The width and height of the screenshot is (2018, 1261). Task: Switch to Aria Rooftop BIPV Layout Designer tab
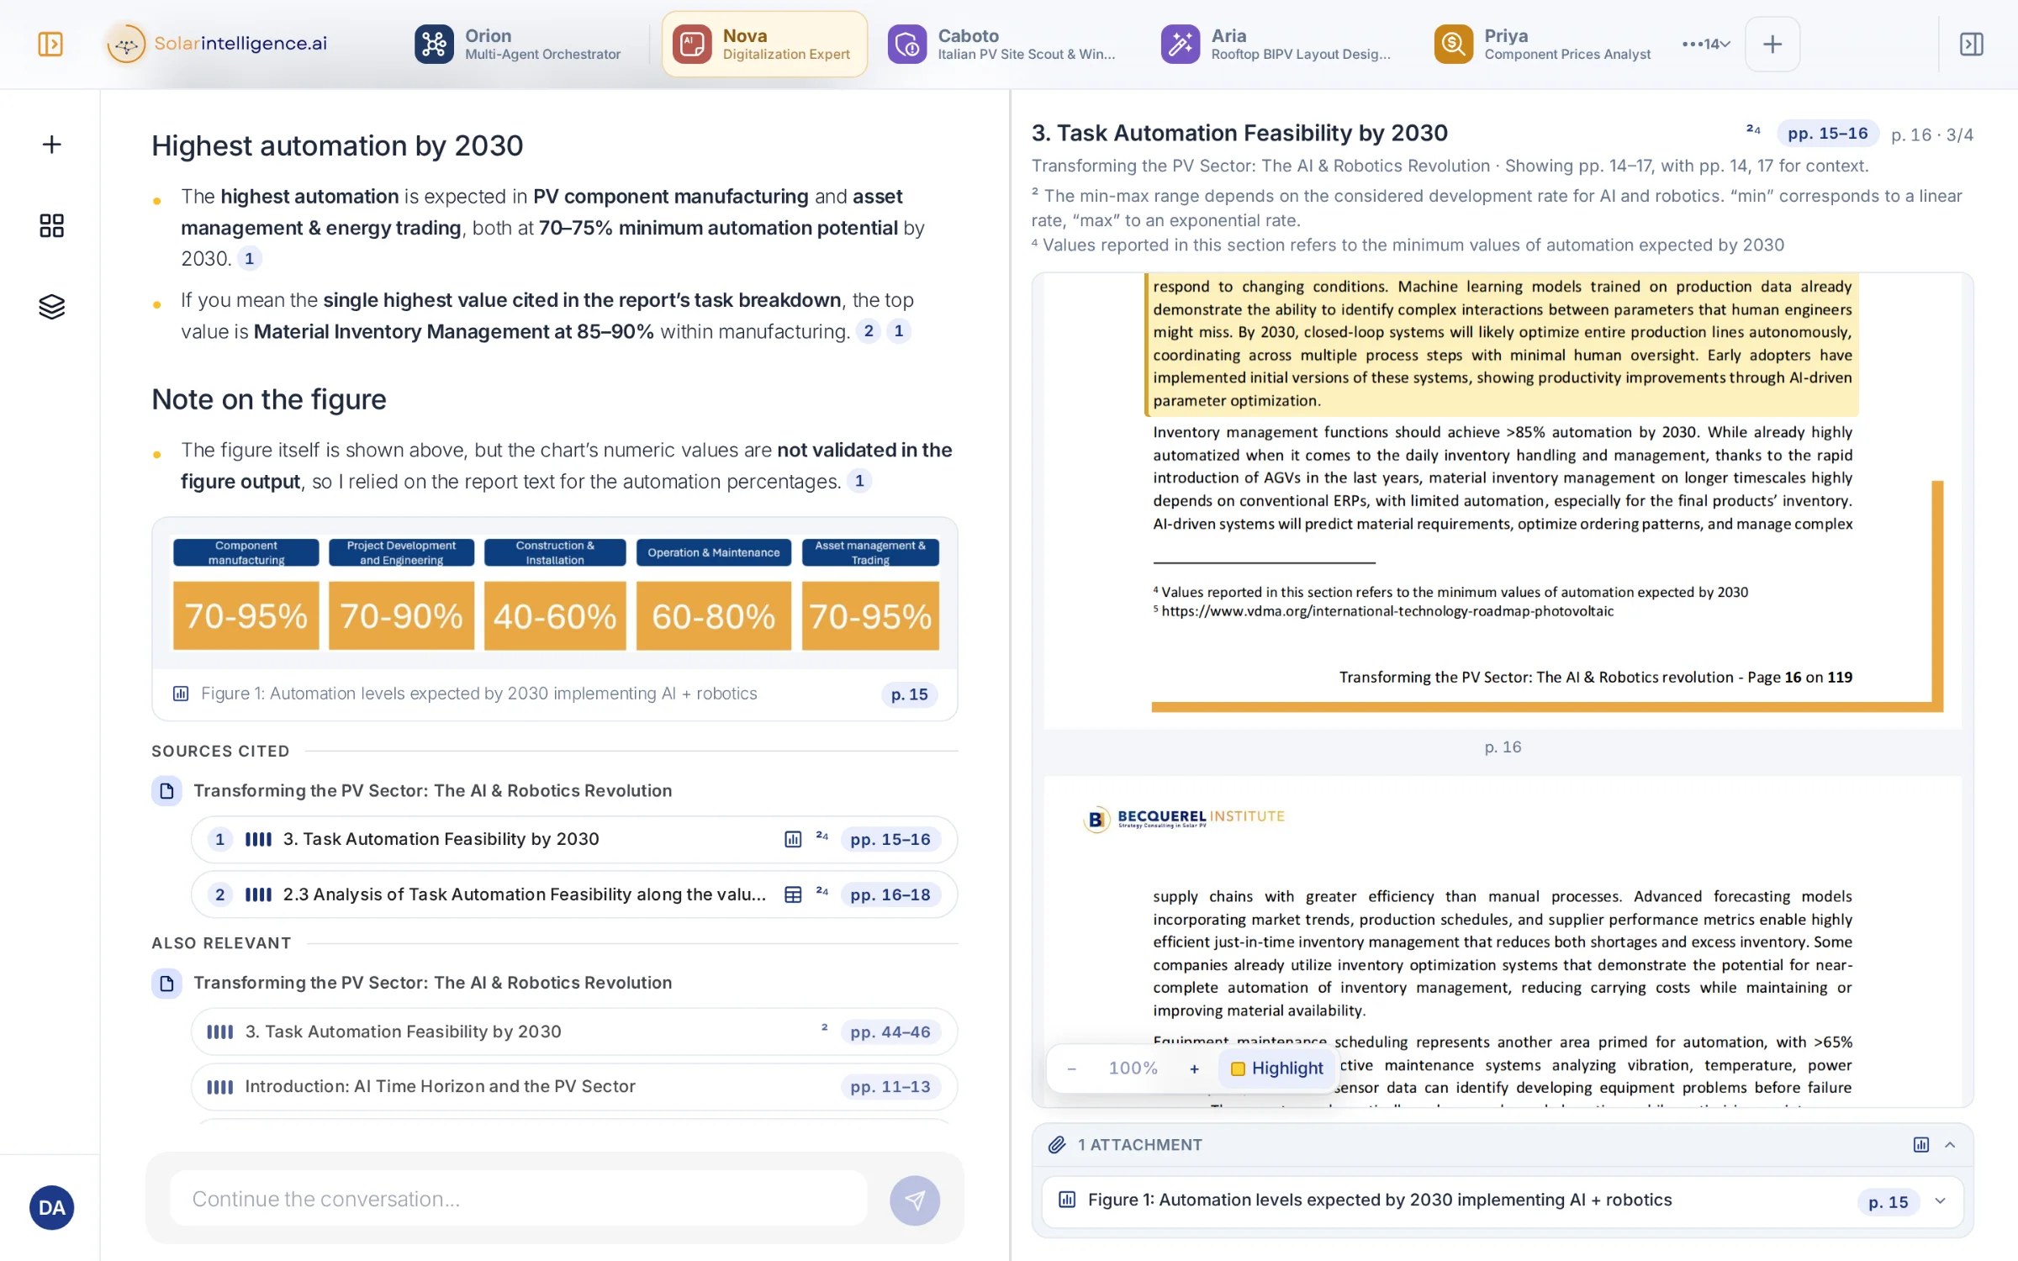(x=1276, y=44)
